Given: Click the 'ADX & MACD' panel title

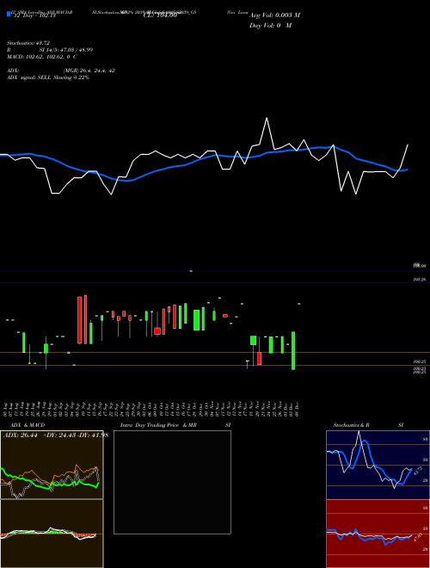Looking at the screenshot, I should [x=28, y=425].
